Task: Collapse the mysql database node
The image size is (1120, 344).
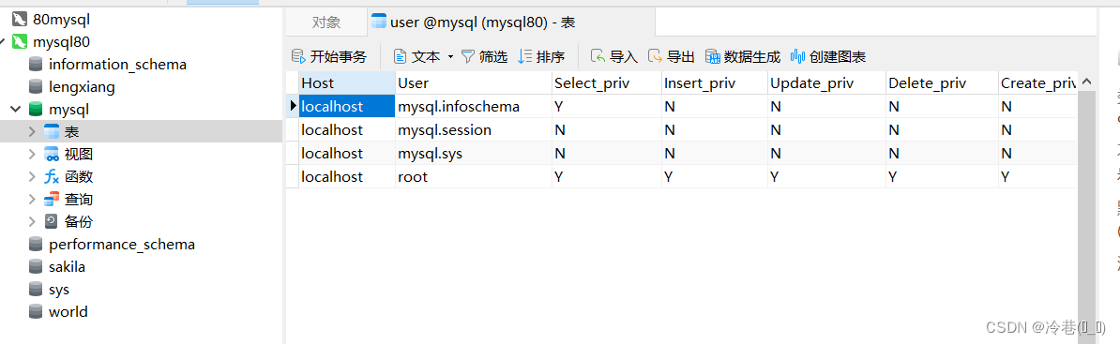Action: click(16, 110)
